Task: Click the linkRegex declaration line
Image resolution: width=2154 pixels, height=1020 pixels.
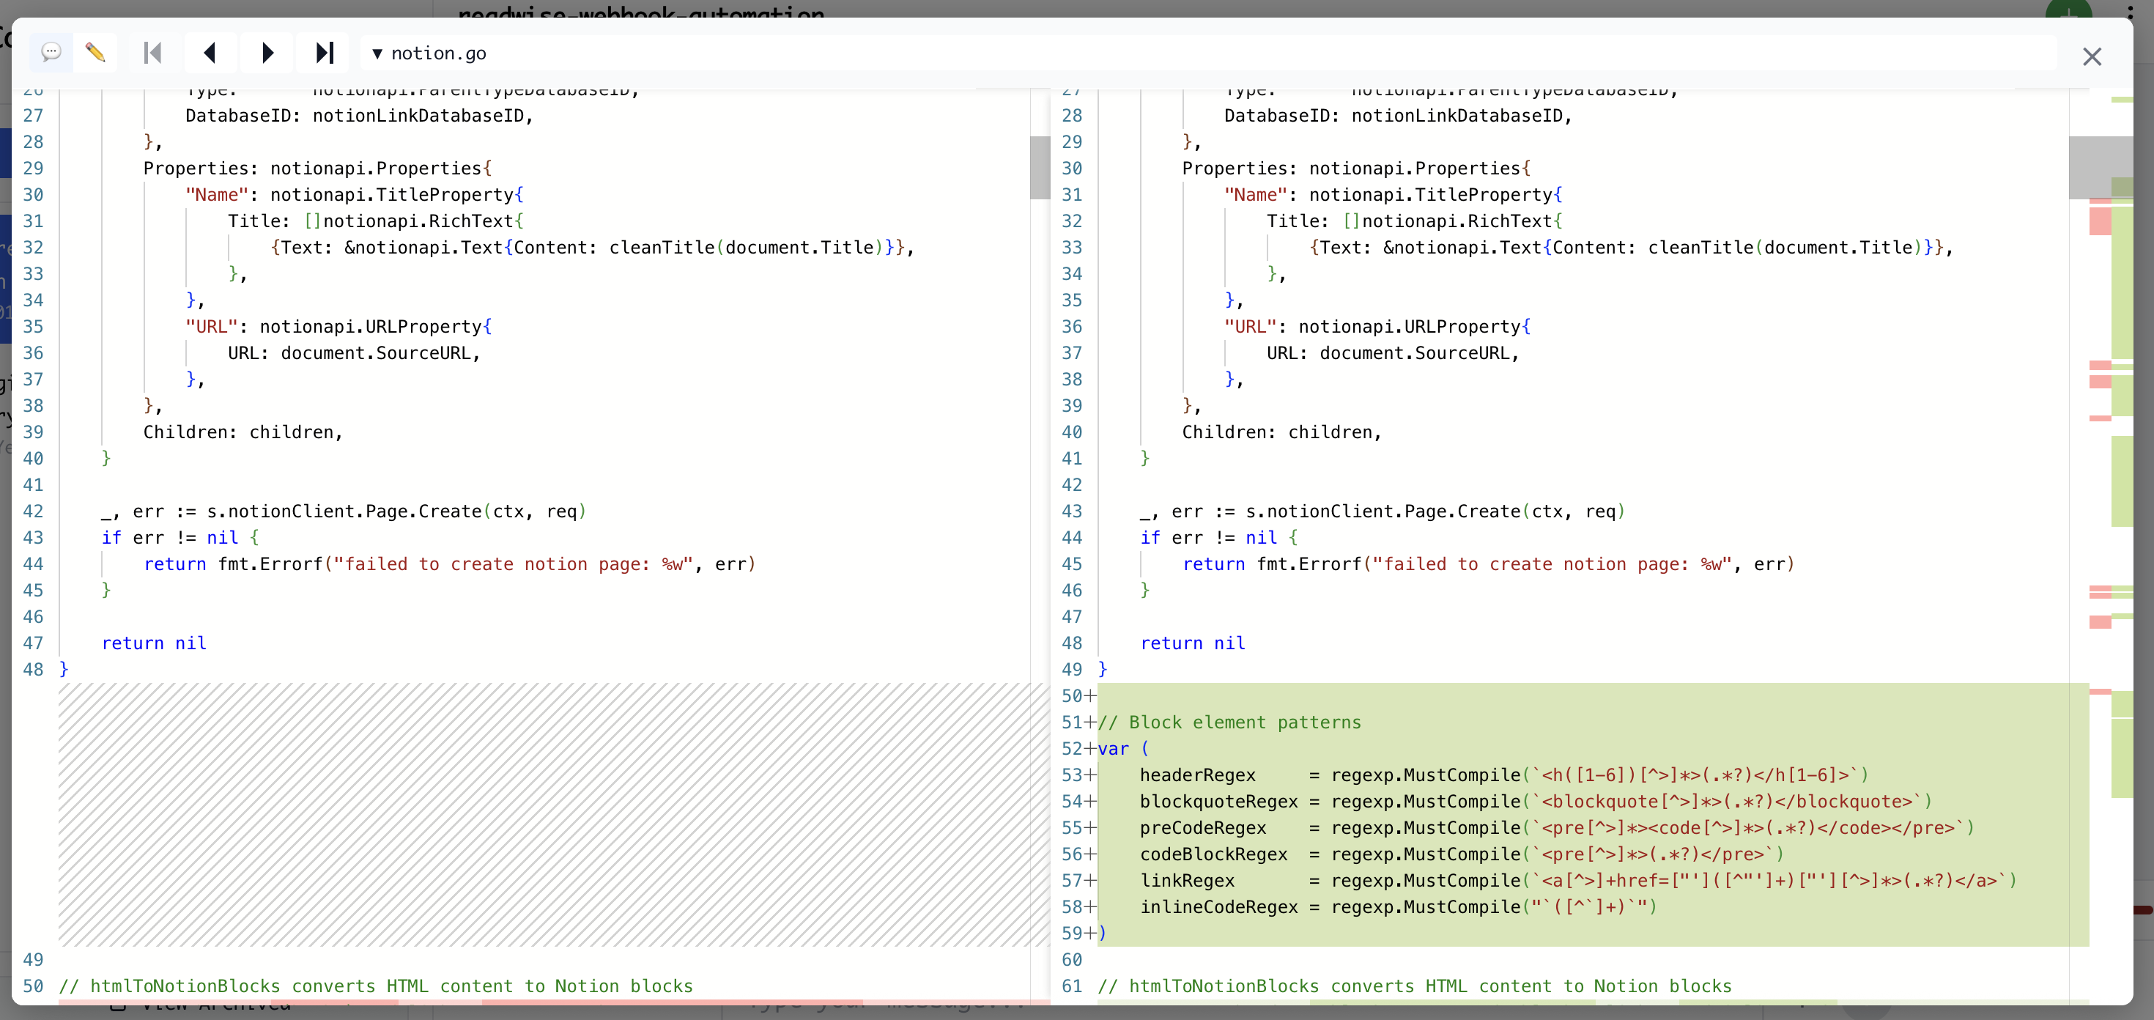Action: pyautogui.click(x=1187, y=880)
